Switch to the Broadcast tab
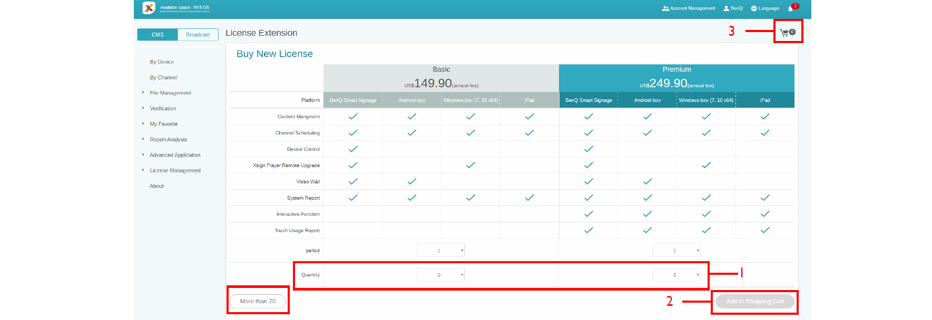Viewport: 932px width, 320px height. coord(198,35)
